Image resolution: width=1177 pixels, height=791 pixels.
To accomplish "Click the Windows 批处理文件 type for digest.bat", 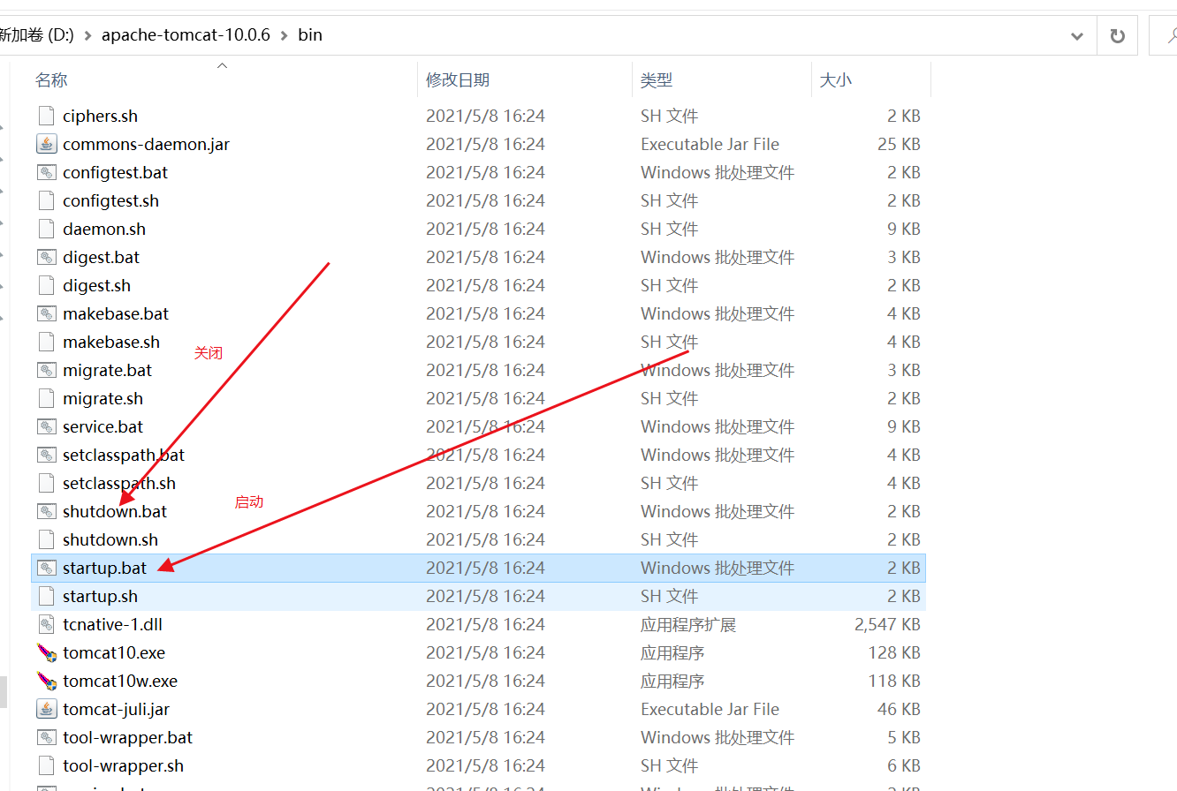I will [718, 257].
